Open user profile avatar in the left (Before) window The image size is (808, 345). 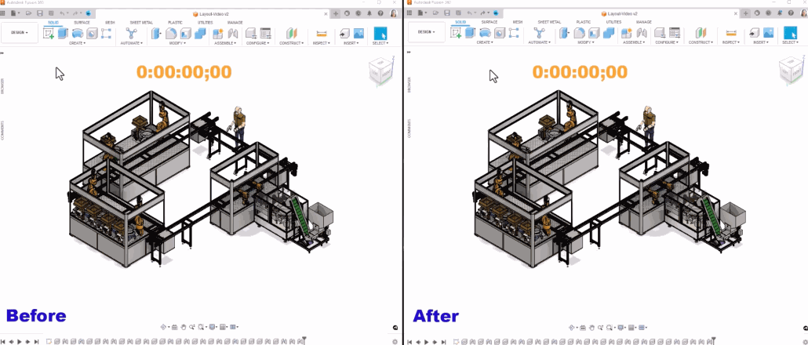pos(394,13)
